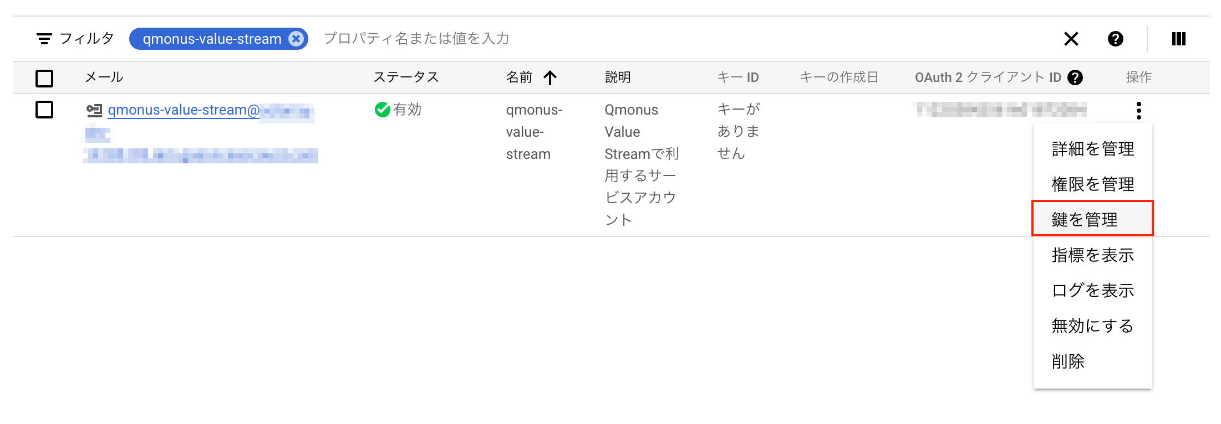This screenshot has width=1221, height=424.
Task: Click the three-dot actions menu icon
Action: (x=1138, y=111)
